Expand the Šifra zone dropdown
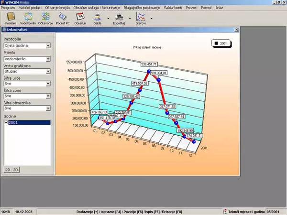 (x=48, y=96)
